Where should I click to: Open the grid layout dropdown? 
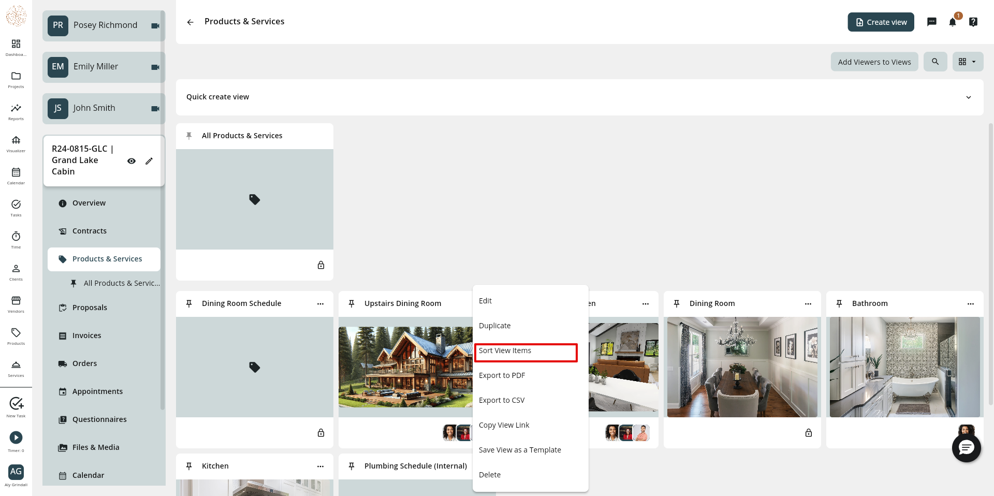click(x=968, y=62)
